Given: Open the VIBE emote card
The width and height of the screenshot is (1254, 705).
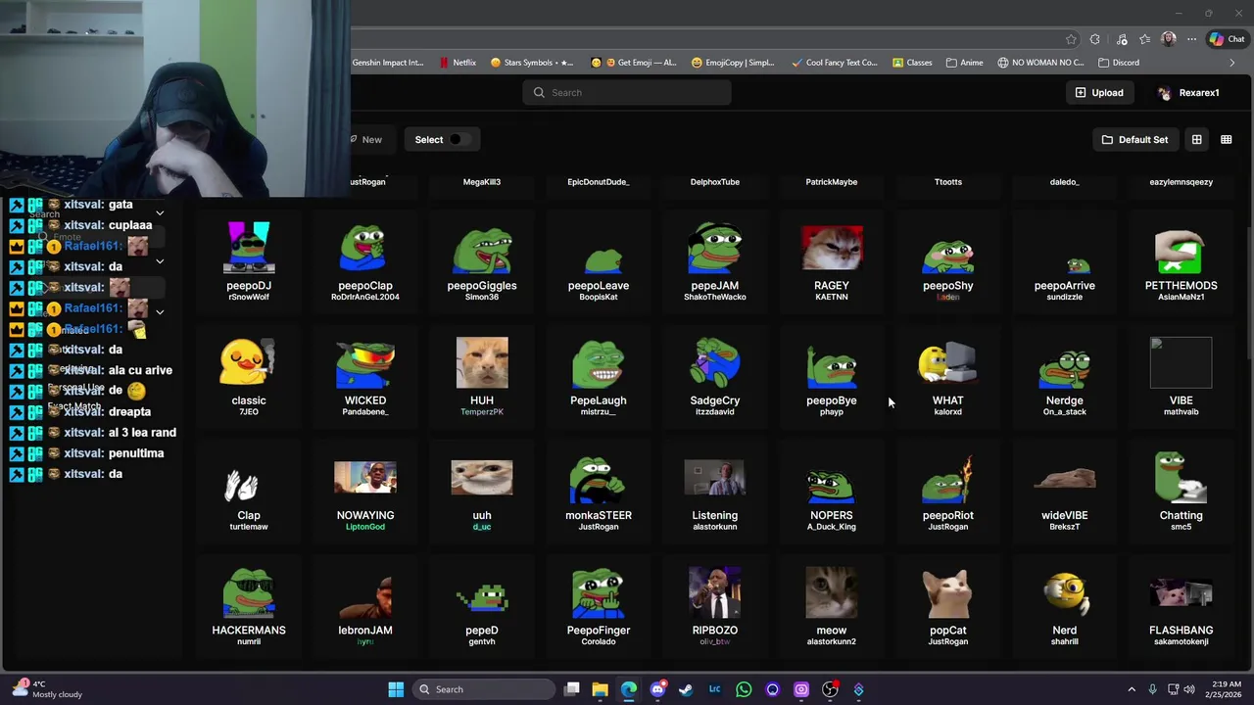Looking at the screenshot, I should pyautogui.click(x=1181, y=377).
